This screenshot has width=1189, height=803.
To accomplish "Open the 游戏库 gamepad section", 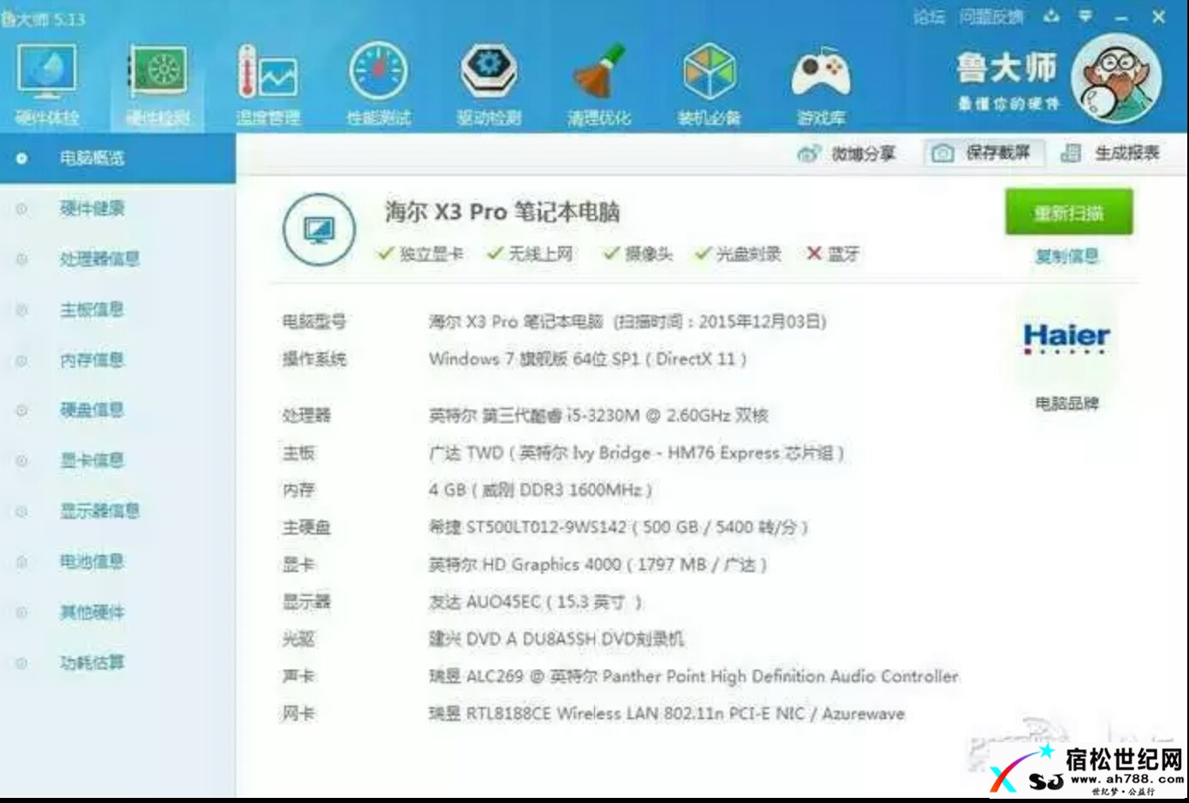I will coord(821,84).
